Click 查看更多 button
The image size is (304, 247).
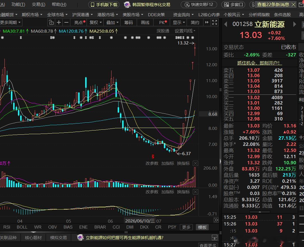coord(208,245)
